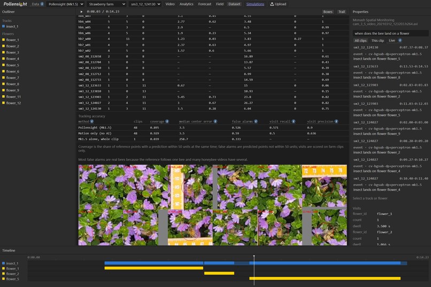Click the Upload button

(x=278, y=4)
